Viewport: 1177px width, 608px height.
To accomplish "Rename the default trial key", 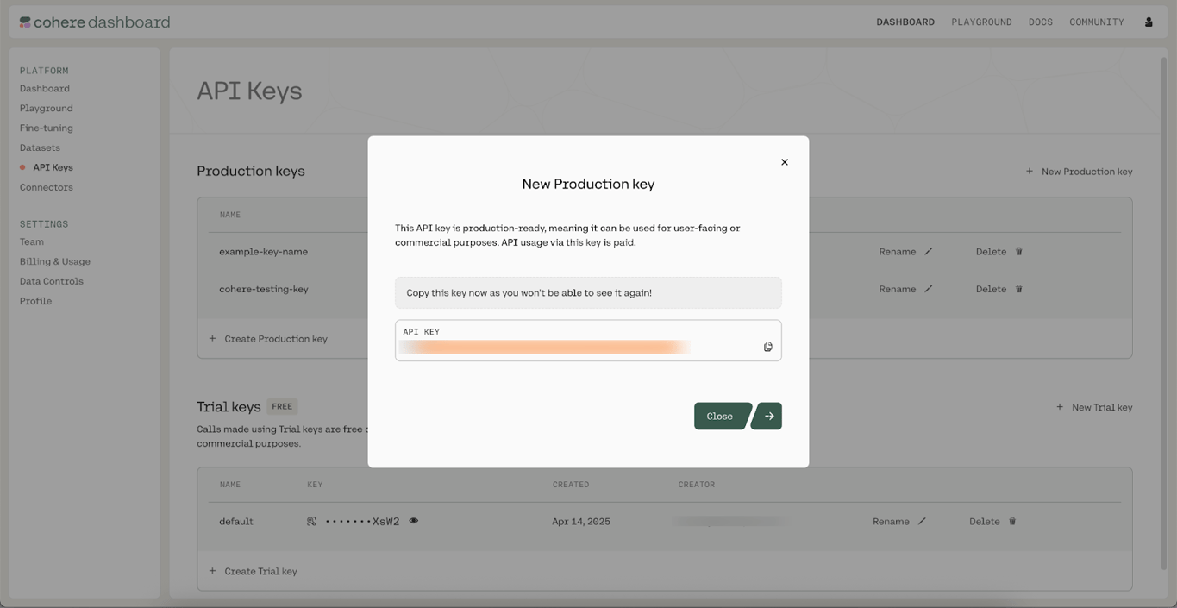I will click(x=899, y=522).
